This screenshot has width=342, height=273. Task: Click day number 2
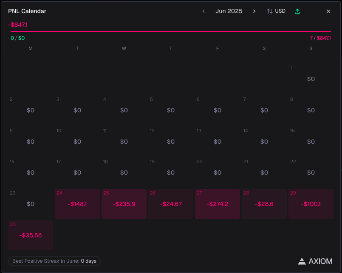pyautogui.click(x=11, y=99)
